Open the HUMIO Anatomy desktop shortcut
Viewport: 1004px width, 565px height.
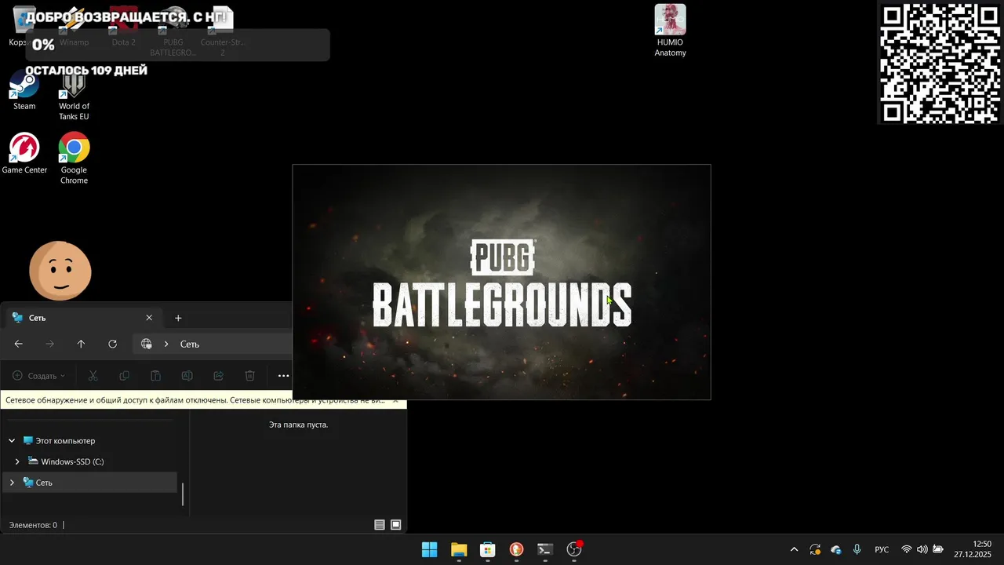[671, 31]
